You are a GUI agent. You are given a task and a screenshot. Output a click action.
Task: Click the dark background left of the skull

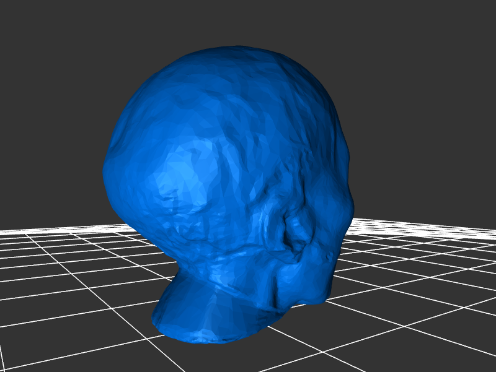(50, 155)
